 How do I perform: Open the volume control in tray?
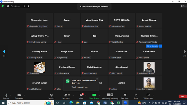(166, 103)
